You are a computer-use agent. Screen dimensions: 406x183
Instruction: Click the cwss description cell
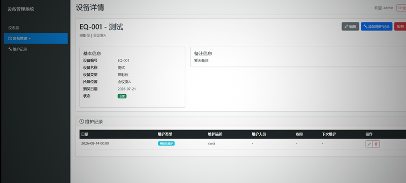click(x=212, y=143)
